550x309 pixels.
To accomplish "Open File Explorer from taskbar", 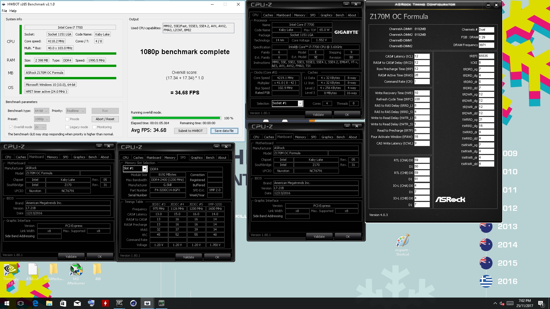I will point(49,303).
